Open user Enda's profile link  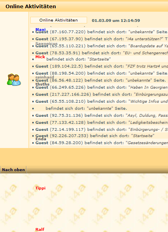pyautogui.click(x=41, y=139)
